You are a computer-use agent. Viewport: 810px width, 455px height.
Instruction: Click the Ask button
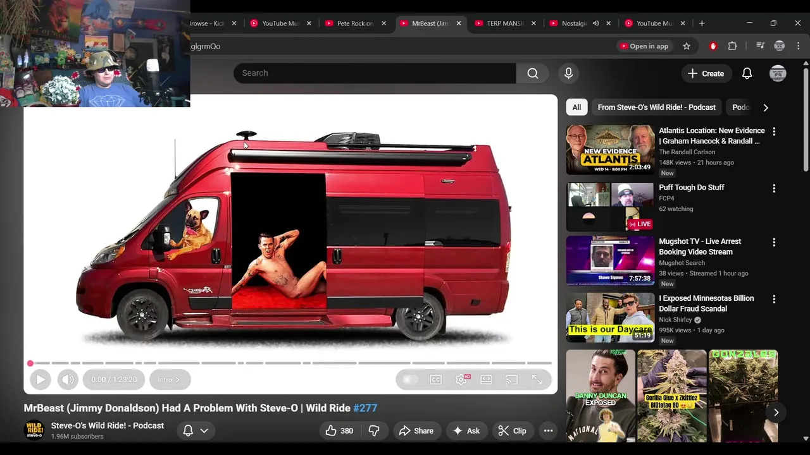(x=466, y=431)
